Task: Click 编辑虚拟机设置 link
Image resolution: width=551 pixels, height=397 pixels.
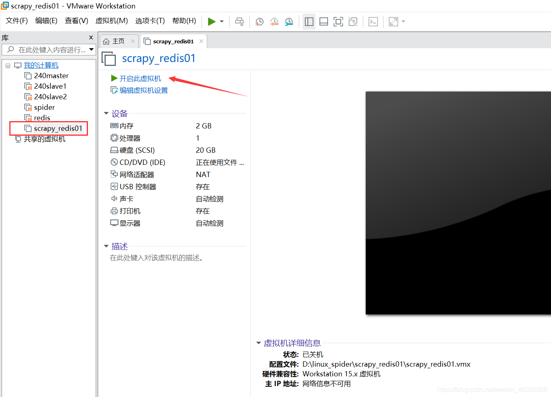Action: point(144,90)
